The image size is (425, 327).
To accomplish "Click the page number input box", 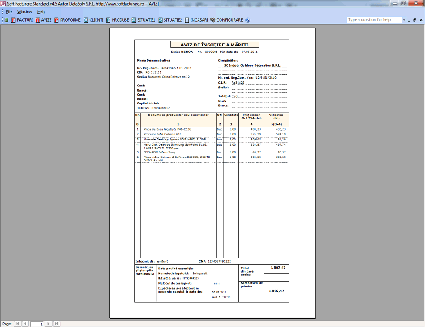I will 37,324.
